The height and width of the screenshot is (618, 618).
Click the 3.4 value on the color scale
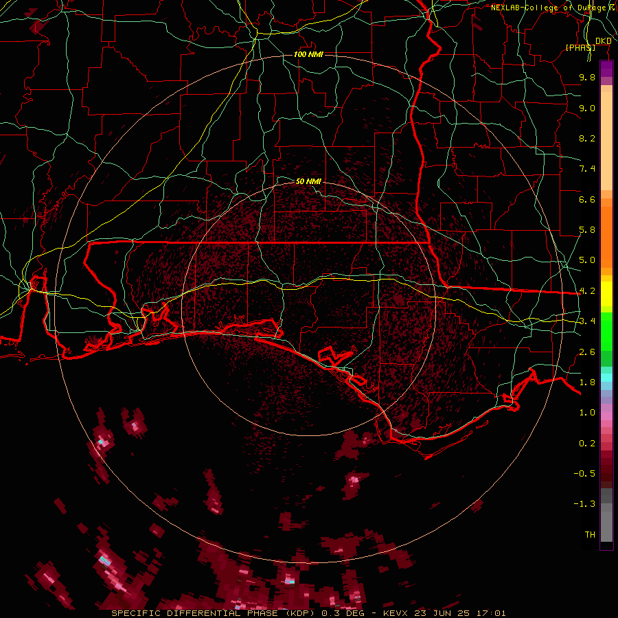587,321
